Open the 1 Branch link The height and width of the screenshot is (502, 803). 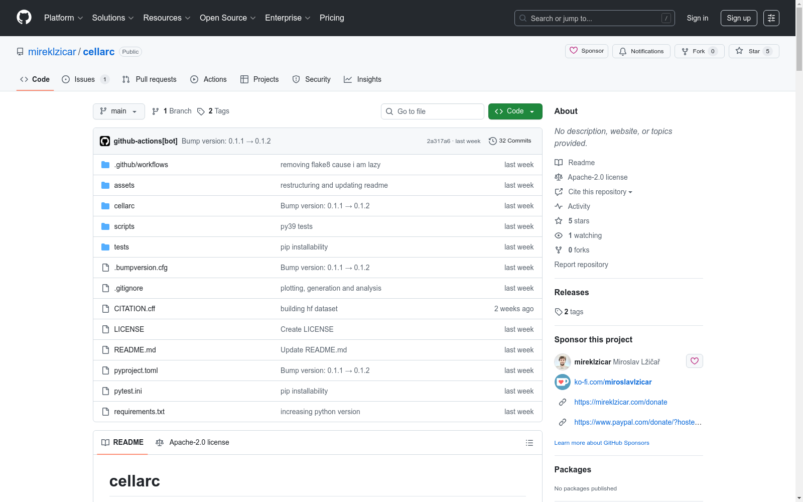pos(172,111)
